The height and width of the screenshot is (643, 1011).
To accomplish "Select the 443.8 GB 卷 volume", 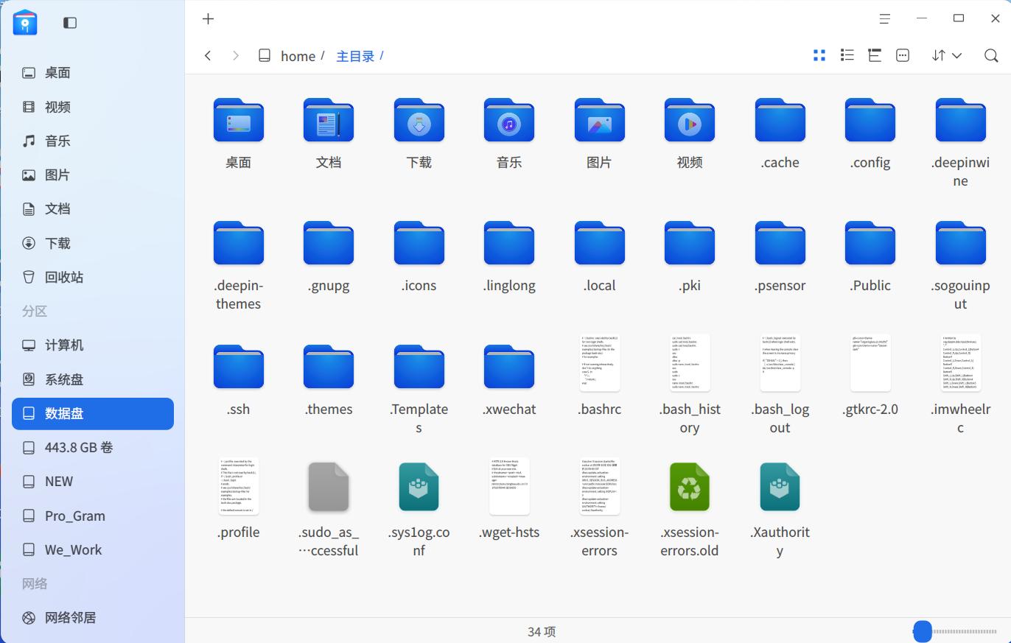I will (x=93, y=448).
